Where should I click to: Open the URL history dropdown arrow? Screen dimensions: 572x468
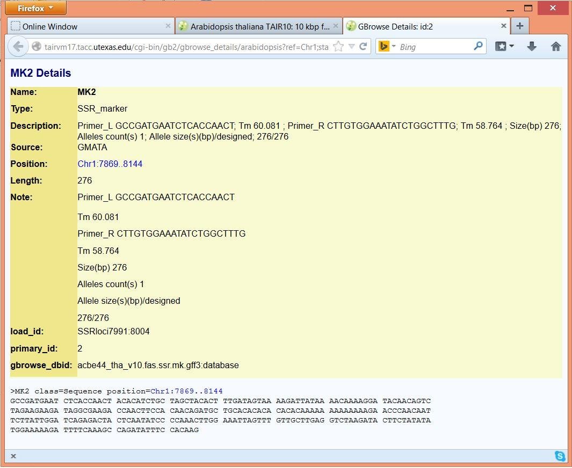351,46
